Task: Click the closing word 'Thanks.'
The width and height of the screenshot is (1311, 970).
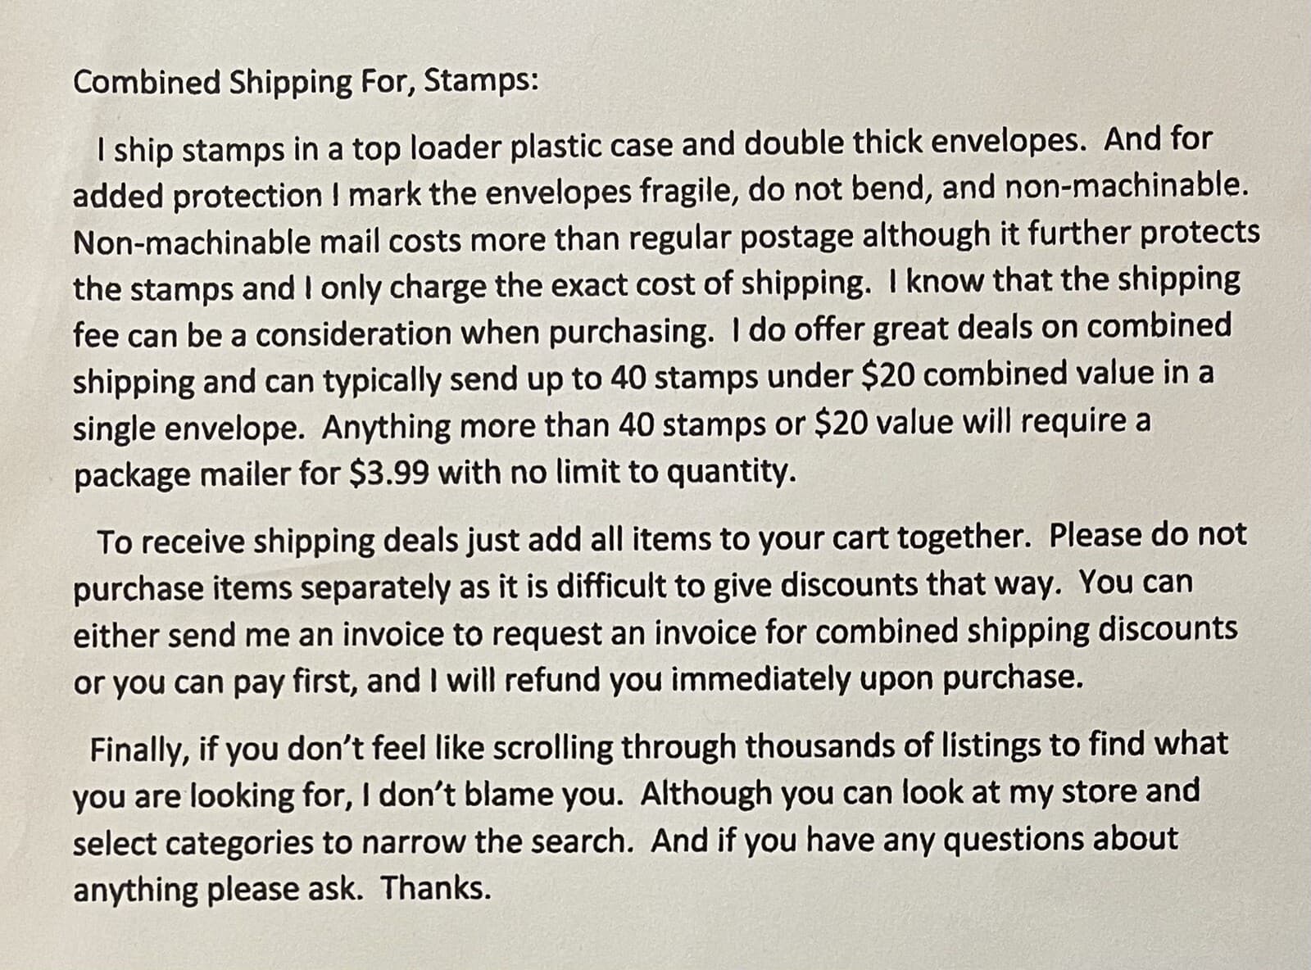Action: tap(437, 888)
